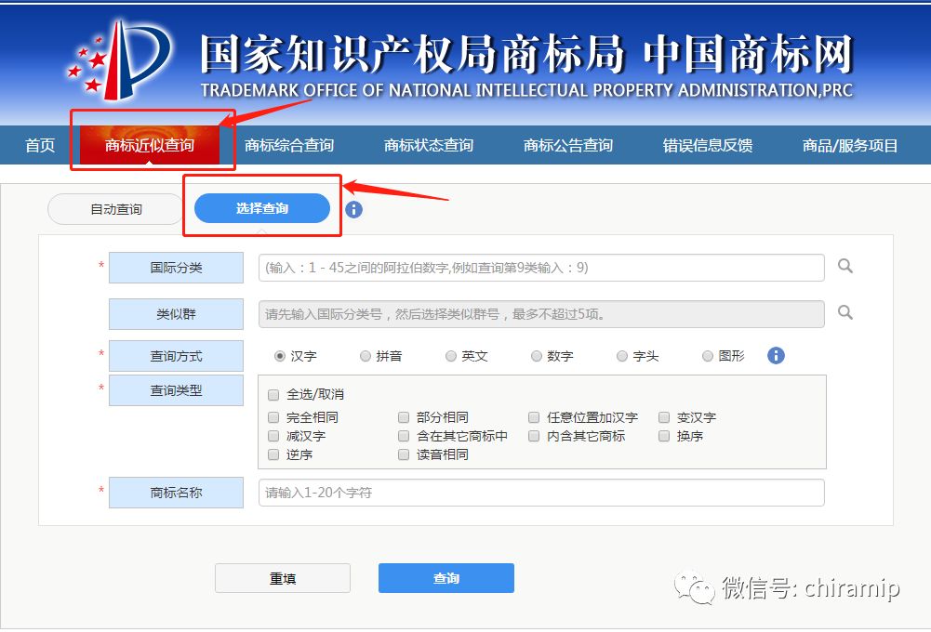This screenshot has width=931, height=632.
Task: Check 部分相同 option
Action: tap(403, 417)
